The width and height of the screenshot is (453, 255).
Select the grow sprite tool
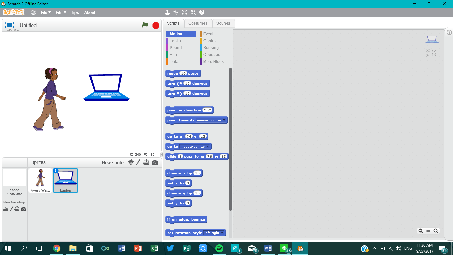coord(184,12)
